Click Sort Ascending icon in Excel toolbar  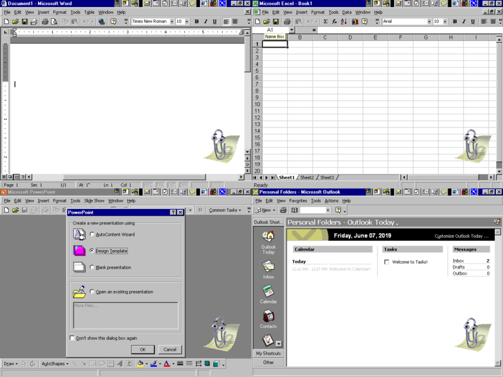pyautogui.click(x=343, y=21)
